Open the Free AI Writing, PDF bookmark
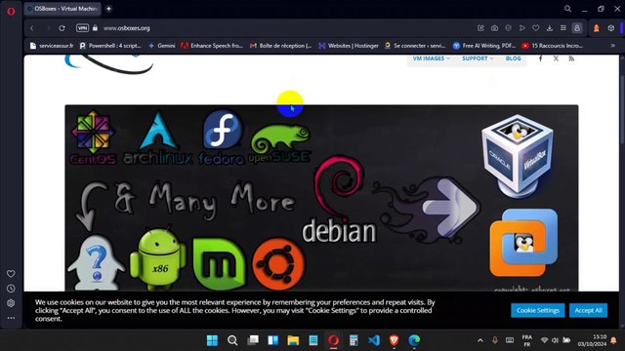 [484, 46]
